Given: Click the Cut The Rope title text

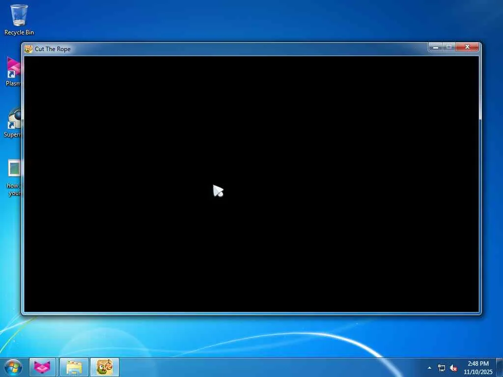Looking at the screenshot, I should pyautogui.click(x=53, y=49).
